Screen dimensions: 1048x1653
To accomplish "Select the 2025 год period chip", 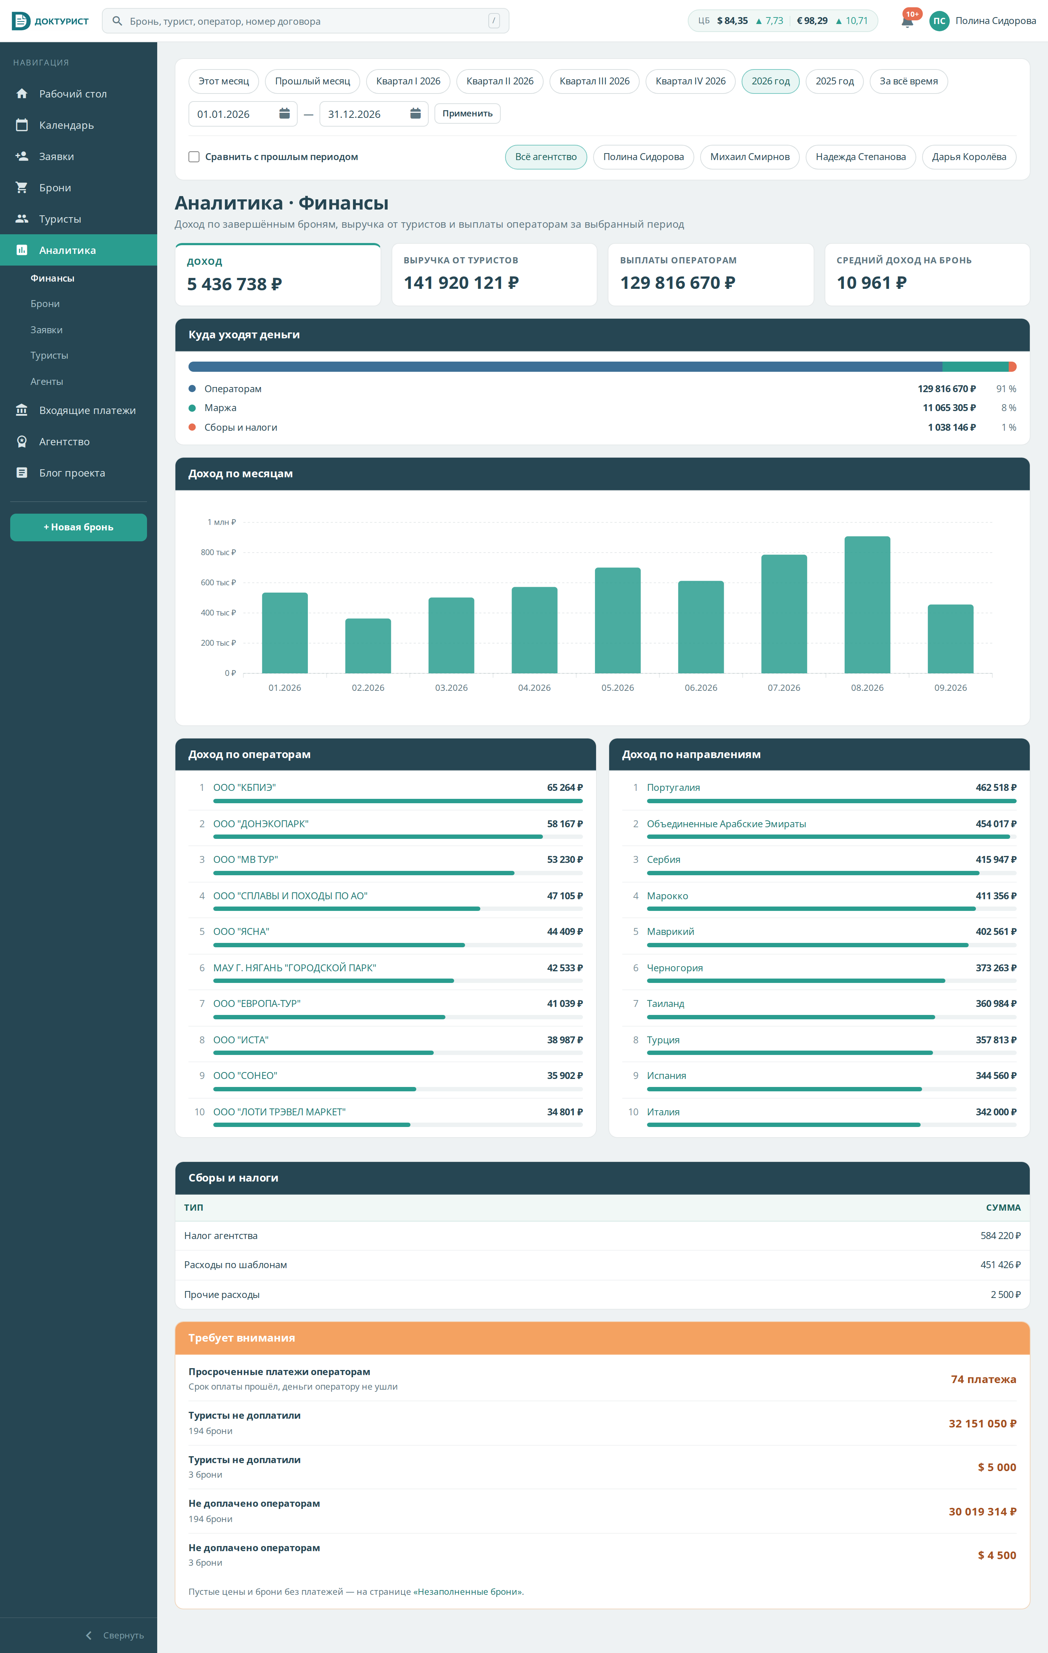I will [834, 81].
